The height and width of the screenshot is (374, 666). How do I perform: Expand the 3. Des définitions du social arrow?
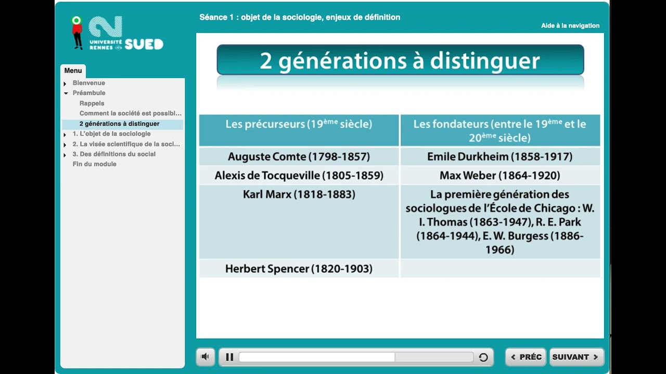point(65,155)
